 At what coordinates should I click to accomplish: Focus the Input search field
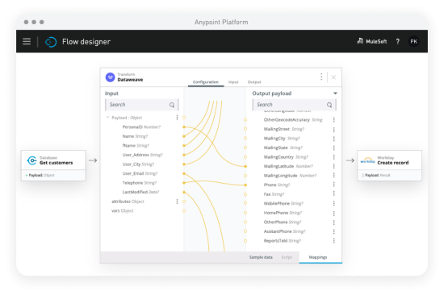point(141,105)
